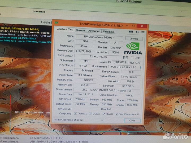
Task: Click the AIDA64 Значение column header
Action: tap(38, 12)
